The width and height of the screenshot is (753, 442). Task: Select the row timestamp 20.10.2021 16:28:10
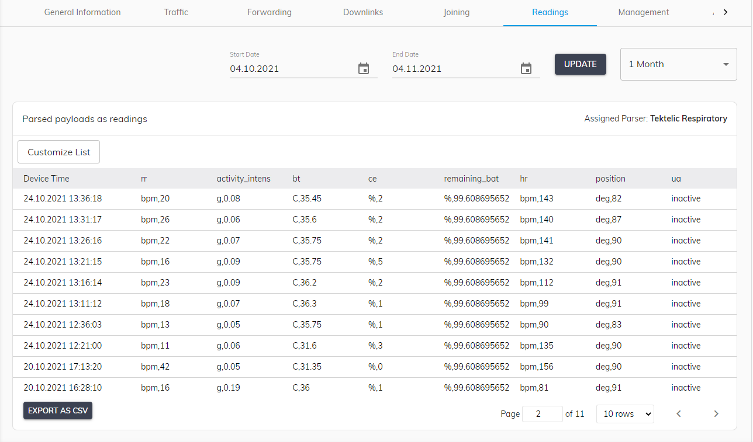click(63, 388)
